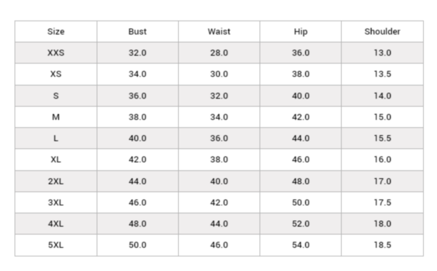
Task: Select the Shoulder column header
Action: [382, 32]
